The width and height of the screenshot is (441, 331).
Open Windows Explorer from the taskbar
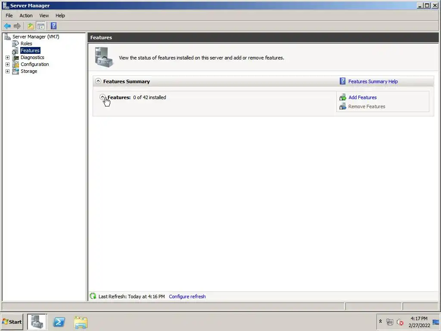pos(81,322)
